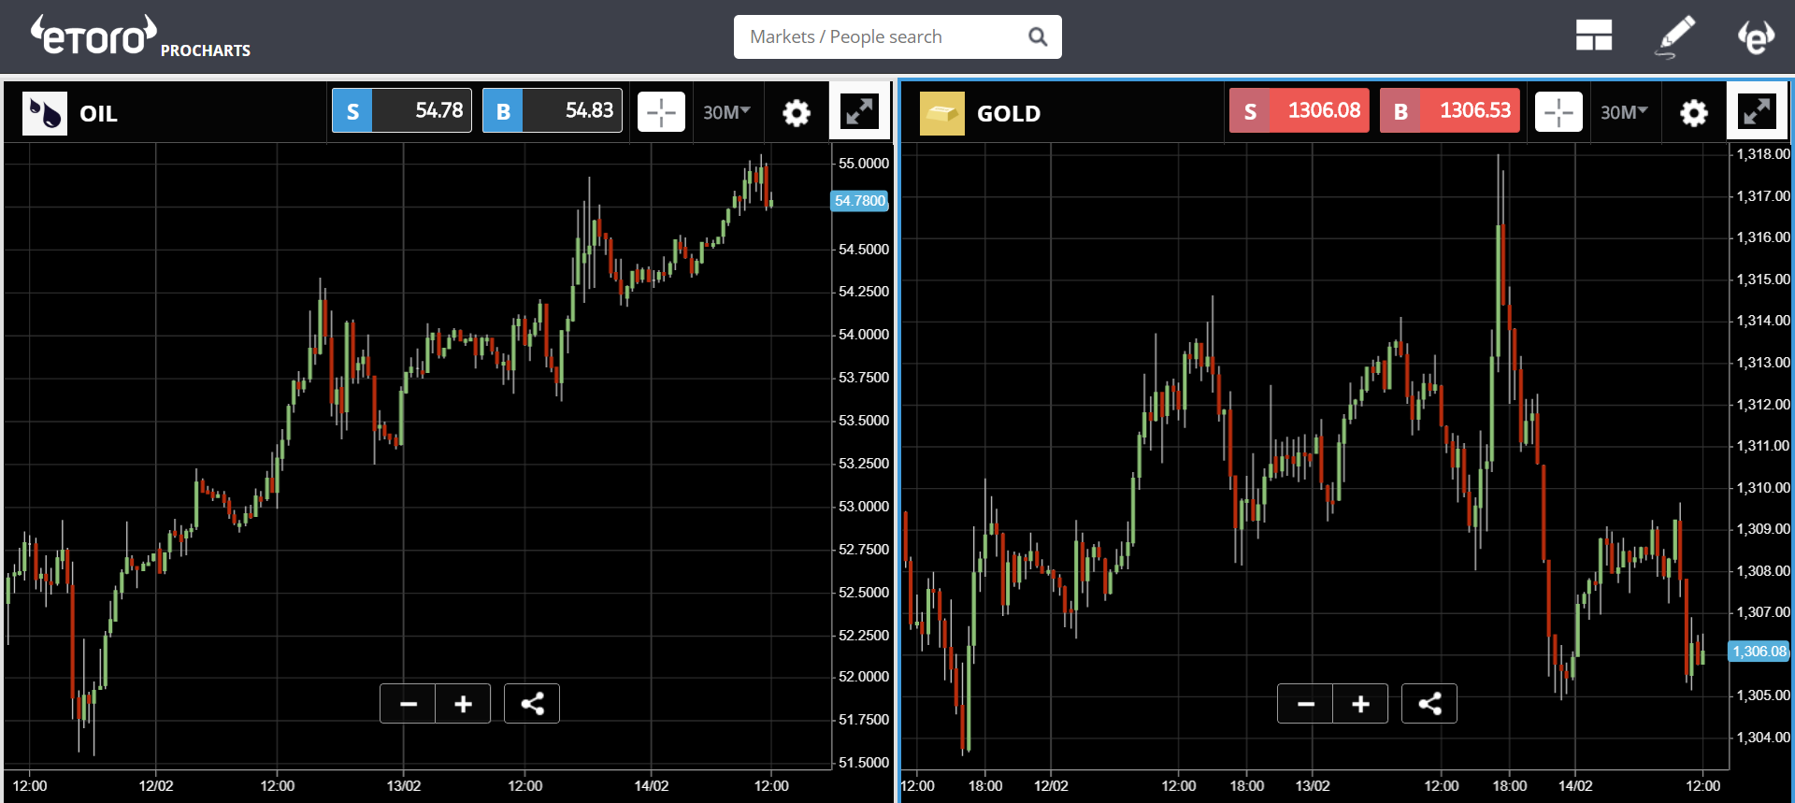This screenshot has height=803, width=1795.
Task: Open the chart layout grid selector
Action: [1593, 36]
